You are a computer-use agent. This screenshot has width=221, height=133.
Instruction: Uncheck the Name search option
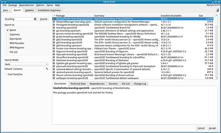(8, 30)
